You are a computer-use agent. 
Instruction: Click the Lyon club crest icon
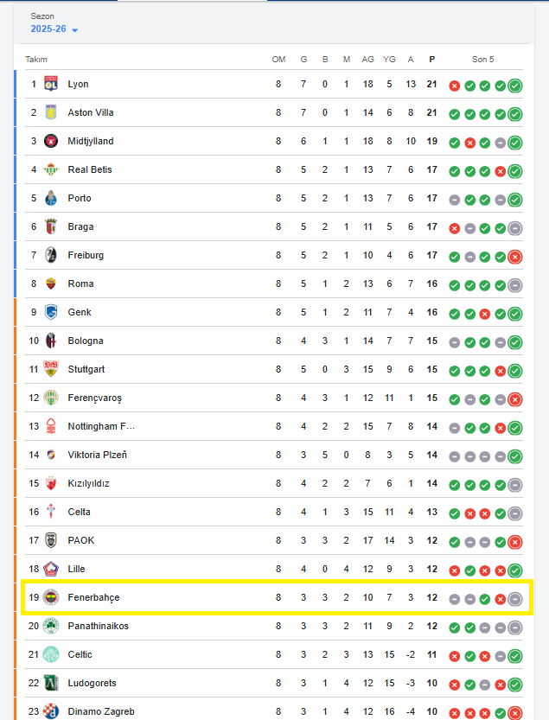tap(51, 84)
